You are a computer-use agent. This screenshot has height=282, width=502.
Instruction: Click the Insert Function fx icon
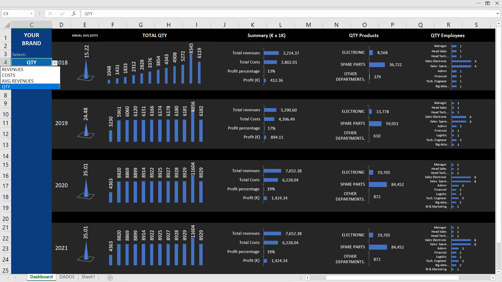(x=74, y=14)
